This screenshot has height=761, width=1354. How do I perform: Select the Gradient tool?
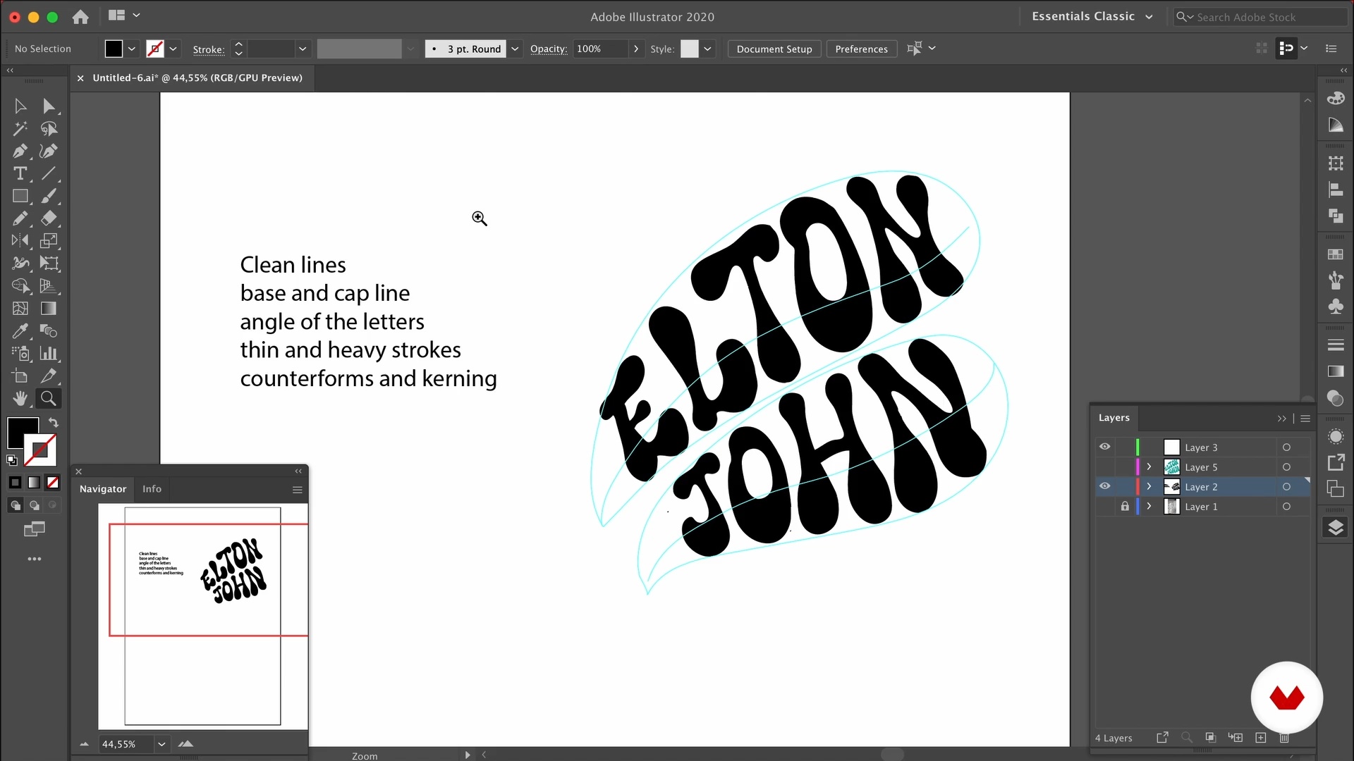click(49, 309)
